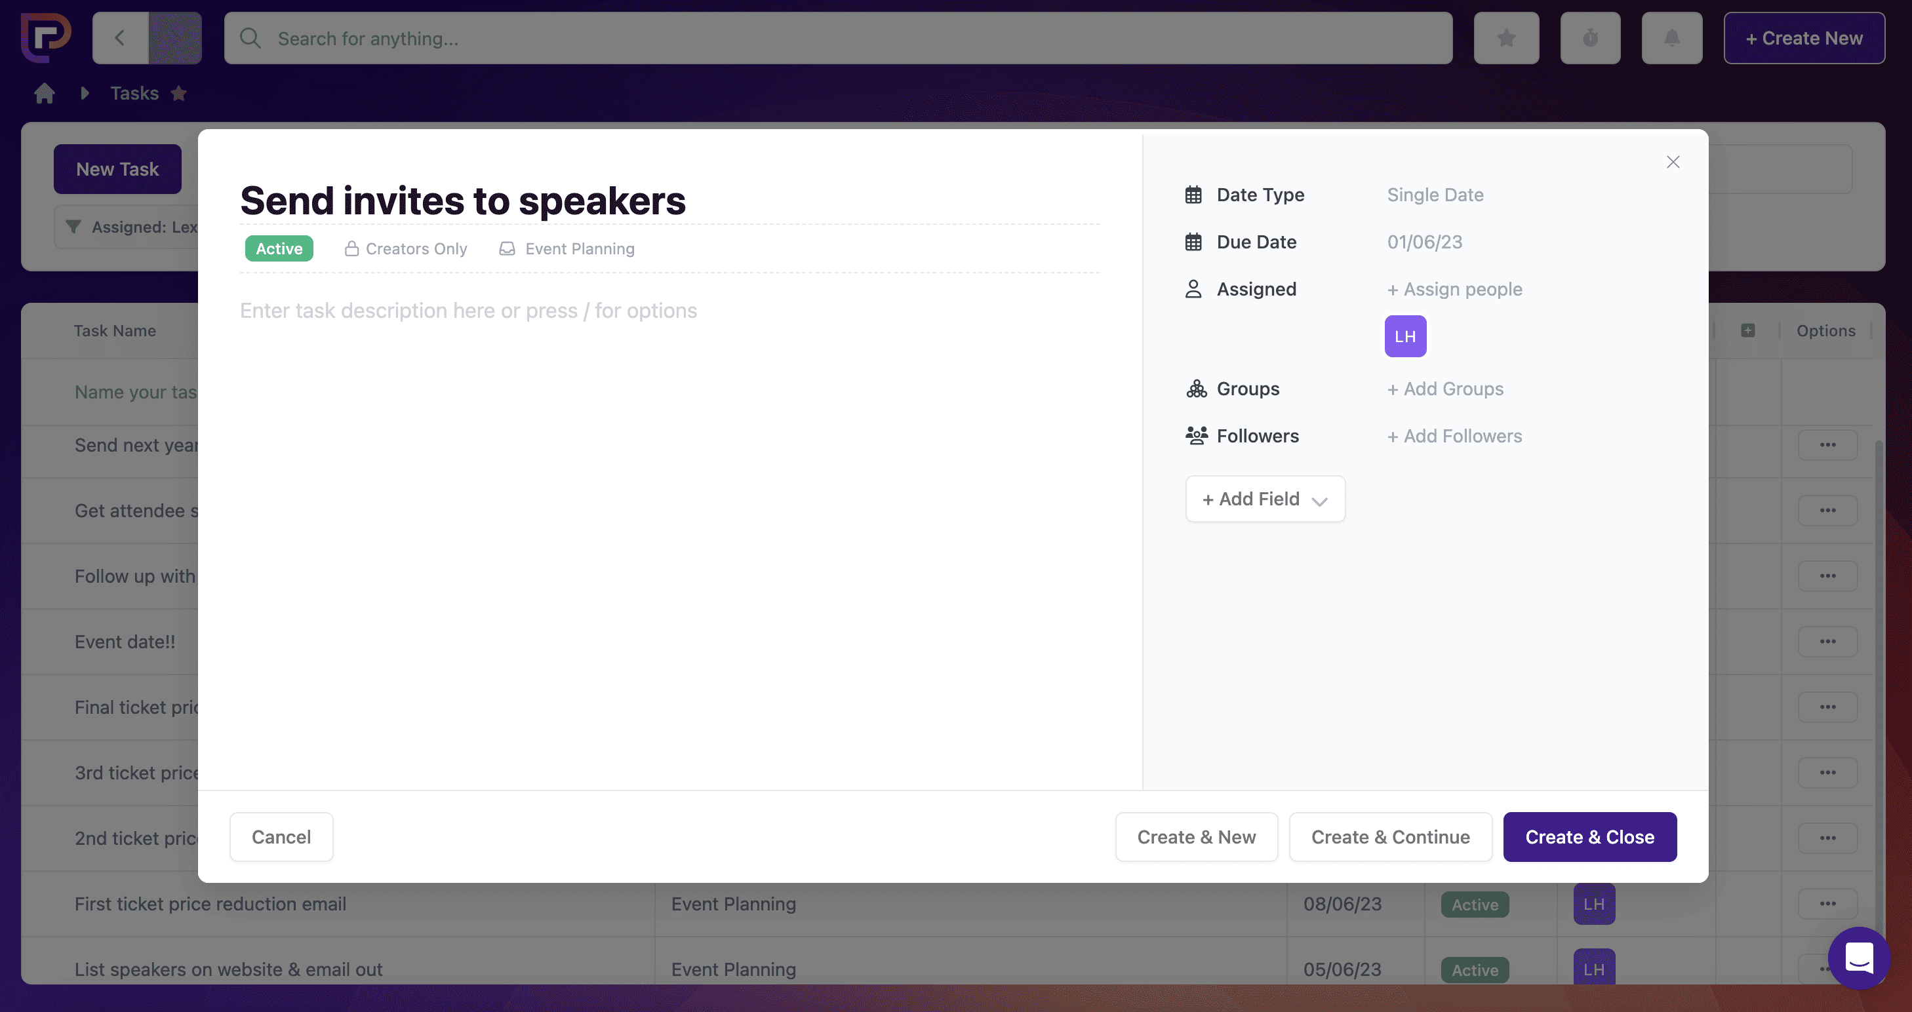Open the notifications bell icon

(x=1671, y=38)
